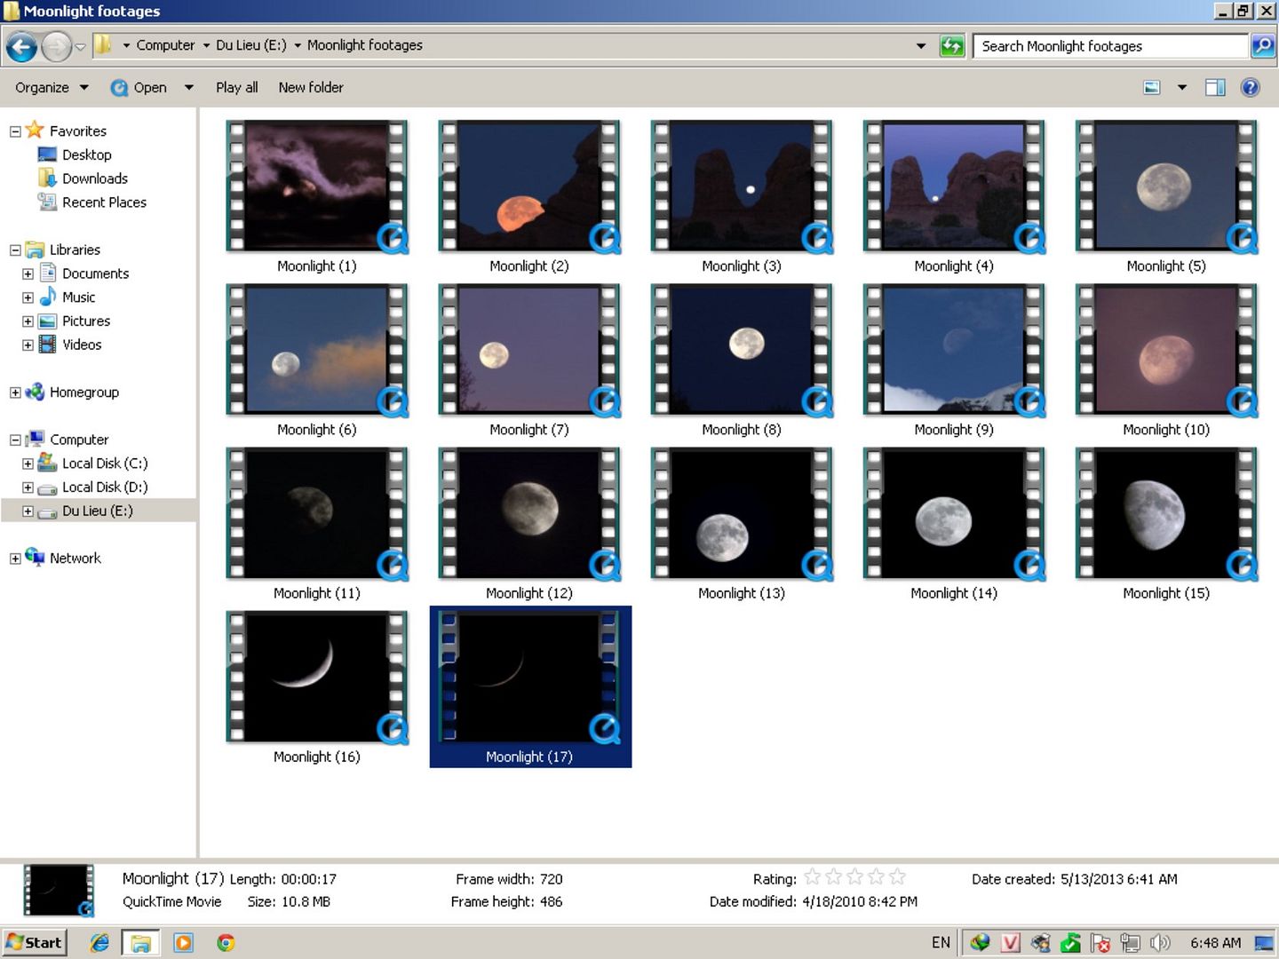Select Du Lieu (E:) in the breadcrumb
This screenshot has height=959, width=1279.
tap(251, 45)
